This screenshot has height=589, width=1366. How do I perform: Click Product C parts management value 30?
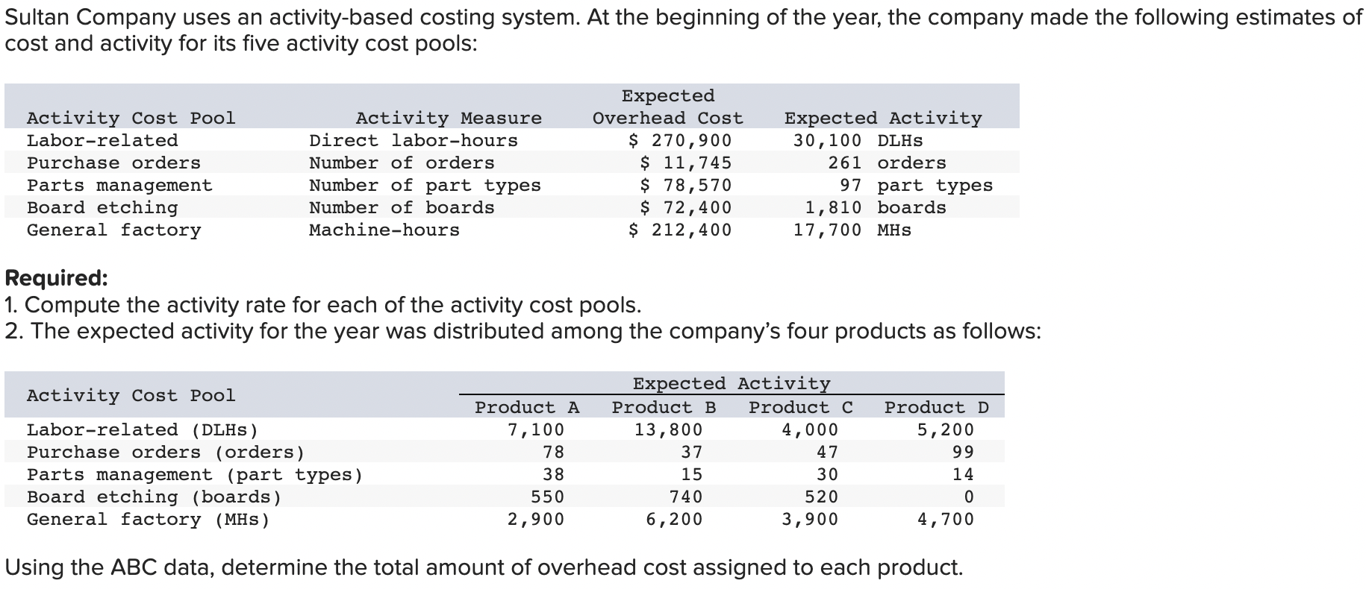(x=827, y=474)
